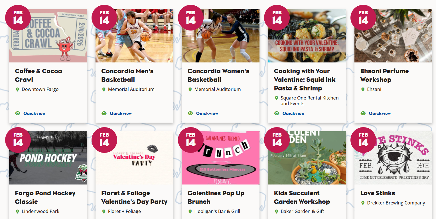Viewport: 436px width, 219px height.
Task: Click the map pin next to Drekker Brewing Company
Action: (363, 203)
